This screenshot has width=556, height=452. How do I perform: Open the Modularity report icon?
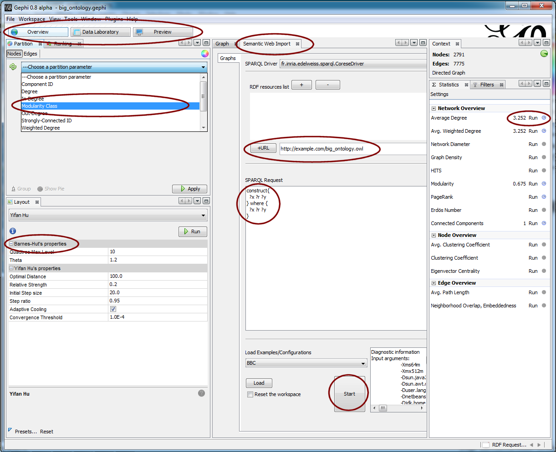(x=544, y=184)
